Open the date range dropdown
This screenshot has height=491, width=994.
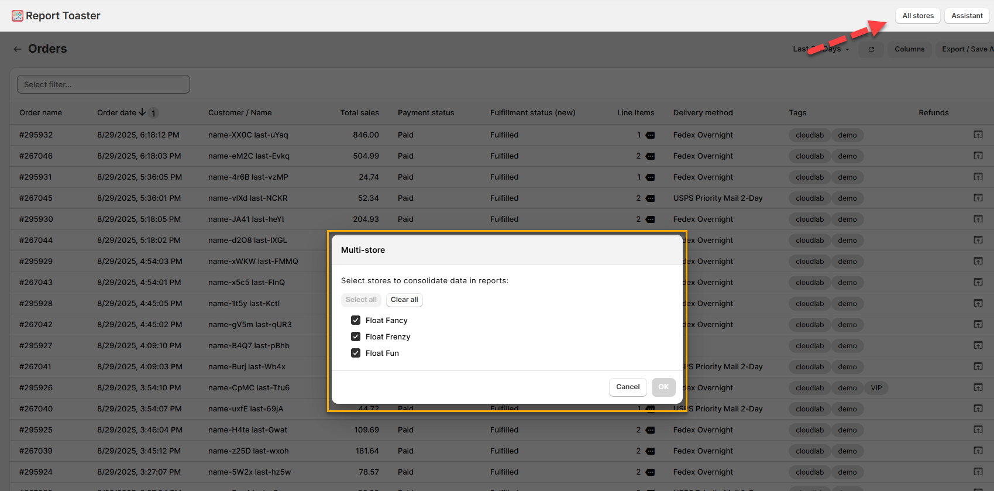821,49
